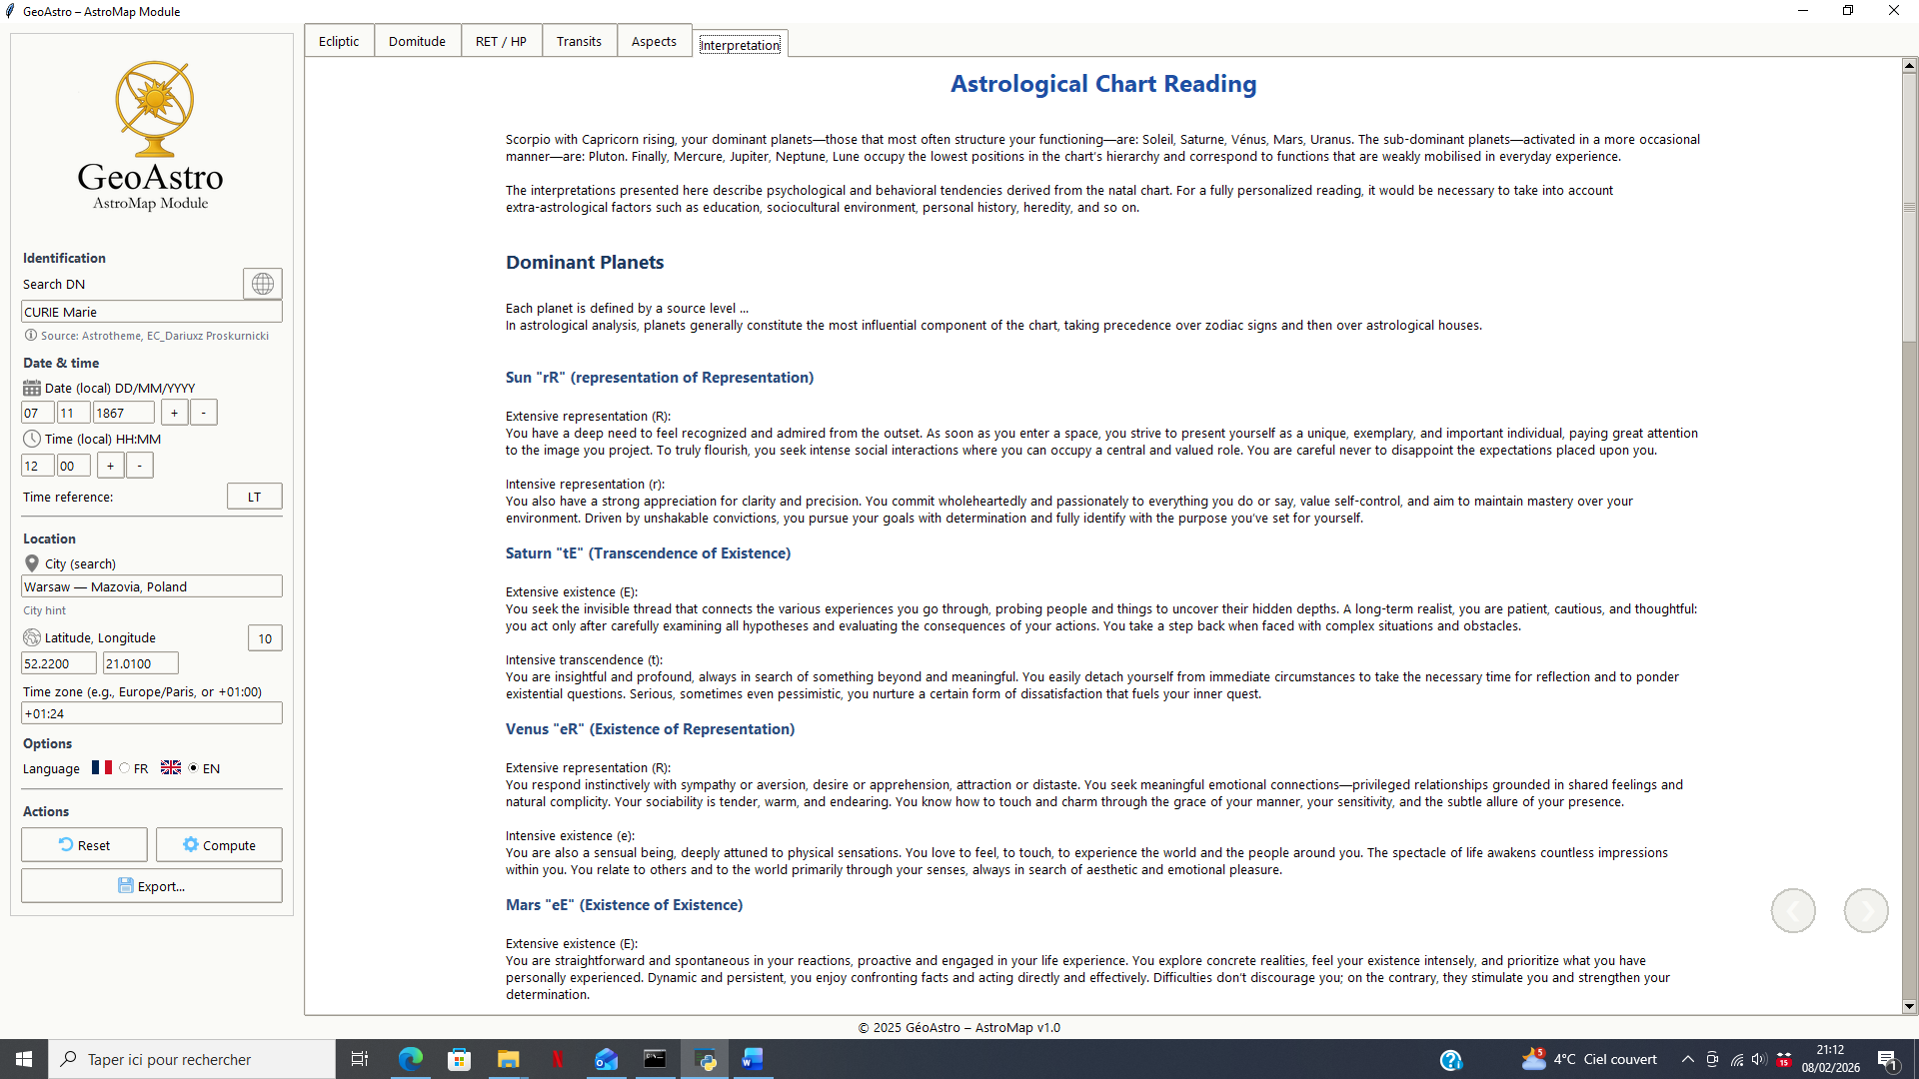Open the Domitude tab
Screen dimensions: 1919x1079
417,41
